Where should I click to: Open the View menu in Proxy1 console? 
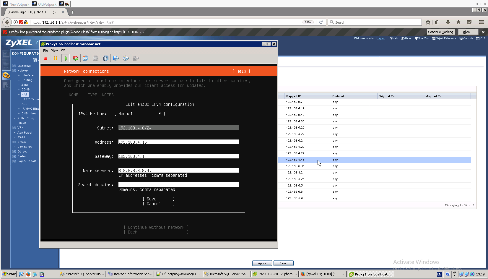click(55, 51)
